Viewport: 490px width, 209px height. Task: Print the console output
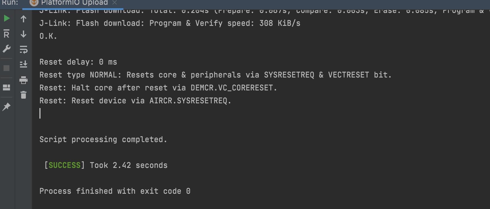pyautogui.click(x=24, y=80)
